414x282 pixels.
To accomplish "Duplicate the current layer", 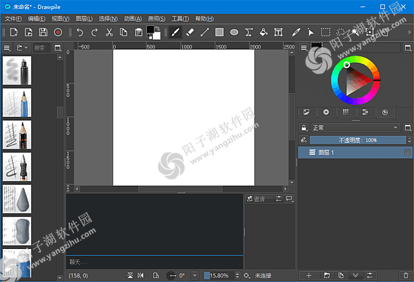I will point(341,276).
